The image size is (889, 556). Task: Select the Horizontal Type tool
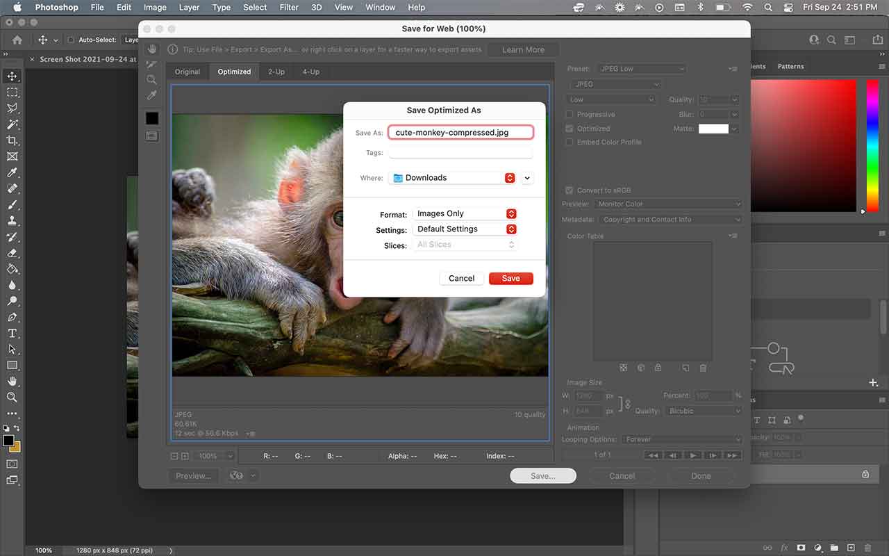pyautogui.click(x=12, y=334)
